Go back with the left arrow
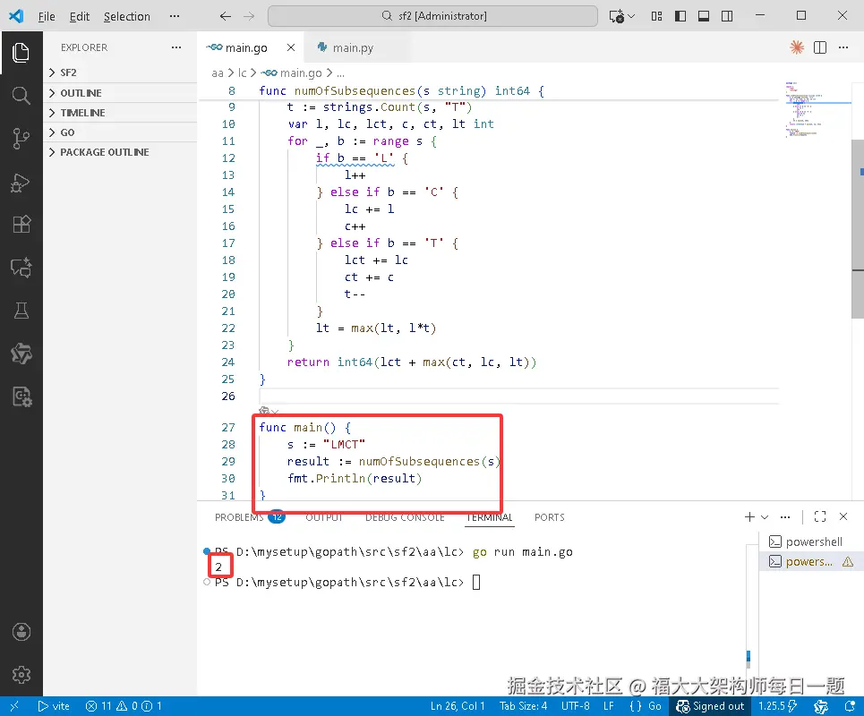 pos(226,16)
